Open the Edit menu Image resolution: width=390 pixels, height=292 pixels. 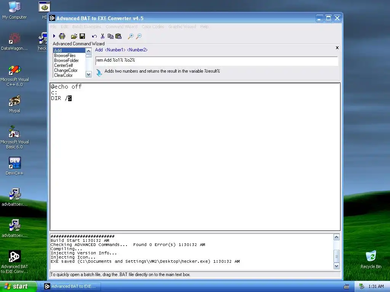64,27
